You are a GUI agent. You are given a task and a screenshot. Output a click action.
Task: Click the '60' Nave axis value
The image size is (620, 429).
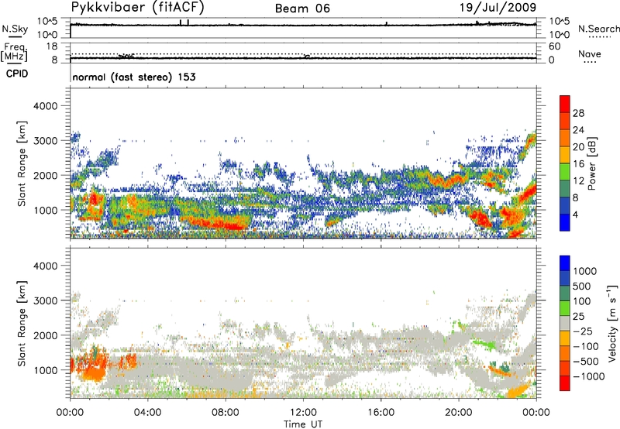click(554, 46)
